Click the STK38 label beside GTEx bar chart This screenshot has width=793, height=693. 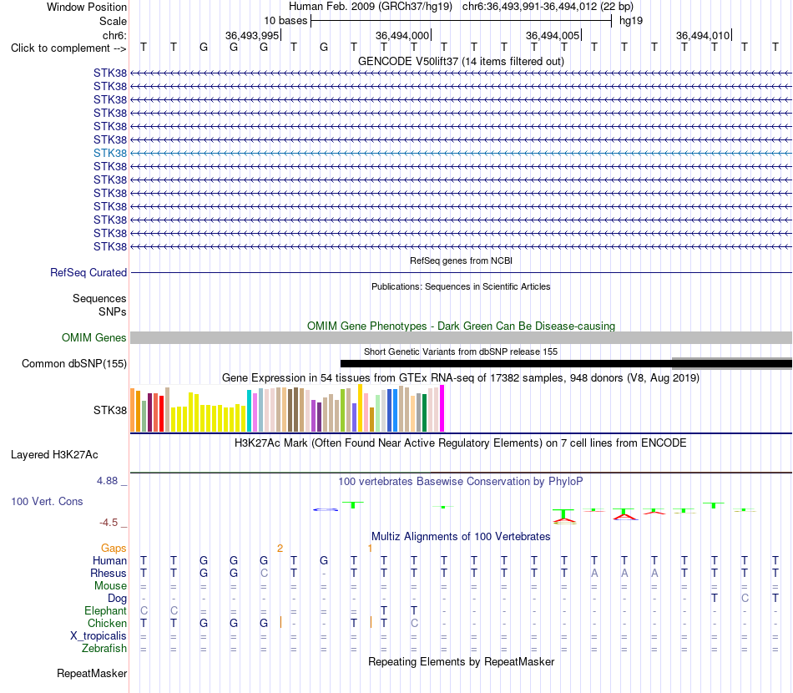click(x=109, y=410)
